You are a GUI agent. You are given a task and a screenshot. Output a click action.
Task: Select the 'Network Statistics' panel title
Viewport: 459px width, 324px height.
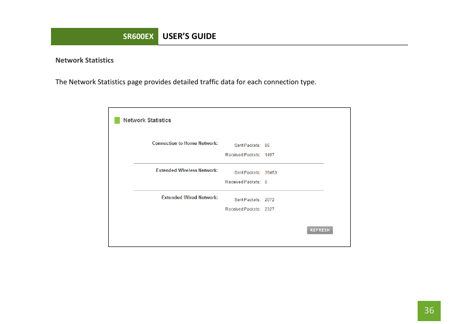coord(147,120)
